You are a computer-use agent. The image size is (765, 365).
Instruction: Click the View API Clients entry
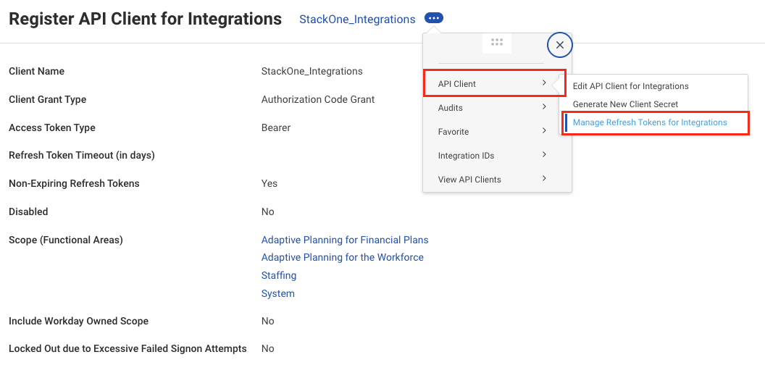[469, 180]
